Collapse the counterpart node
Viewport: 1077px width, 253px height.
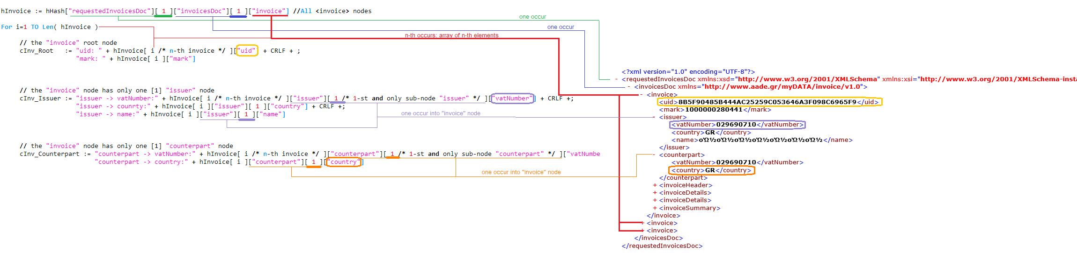654,155
